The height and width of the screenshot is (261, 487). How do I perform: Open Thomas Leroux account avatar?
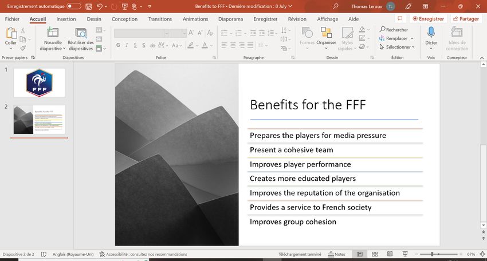pyautogui.click(x=390, y=6)
